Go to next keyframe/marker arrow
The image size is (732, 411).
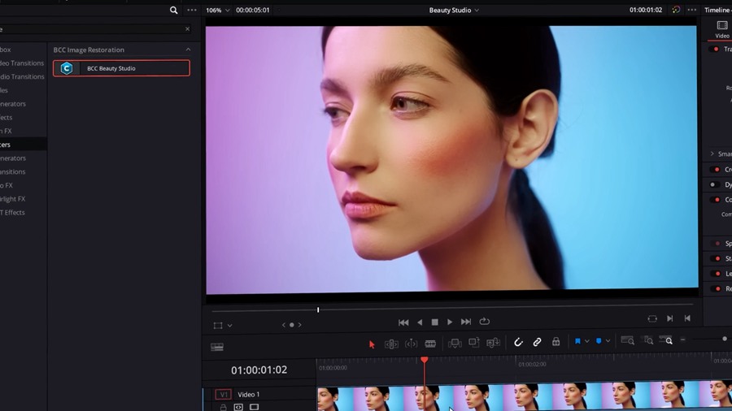coord(299,325)
